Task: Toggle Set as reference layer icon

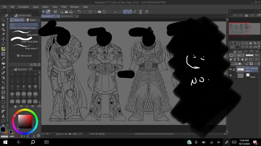Action: point(235,59)
